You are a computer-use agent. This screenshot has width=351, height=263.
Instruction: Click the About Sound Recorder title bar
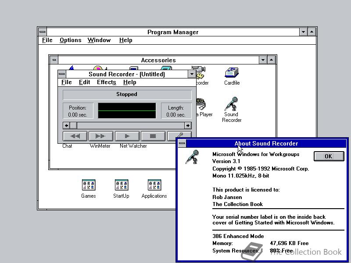[266, 143]
